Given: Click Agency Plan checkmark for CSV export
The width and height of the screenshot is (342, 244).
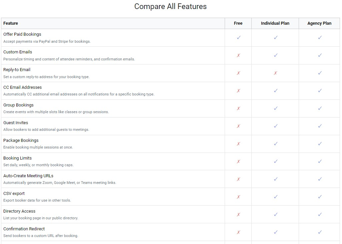Looking at the screenshot, I should (x=320, y=197).
